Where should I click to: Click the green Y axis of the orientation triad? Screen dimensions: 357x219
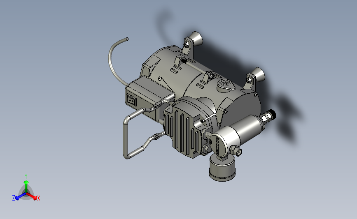point(26,184)
